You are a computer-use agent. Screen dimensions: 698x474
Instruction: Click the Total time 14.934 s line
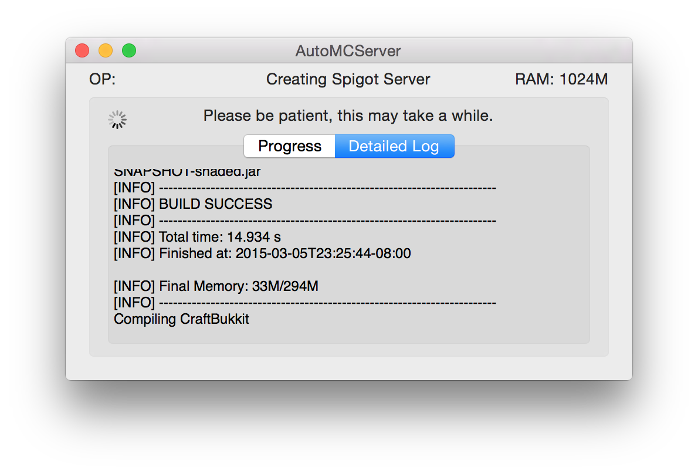pyautogui.click(x=198, y=237)
